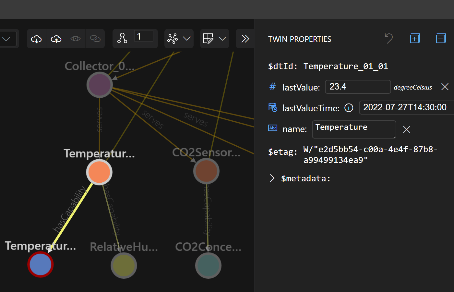Click the lastValue field showing 23.4
The image size is (454, 292).
point(357,87)
